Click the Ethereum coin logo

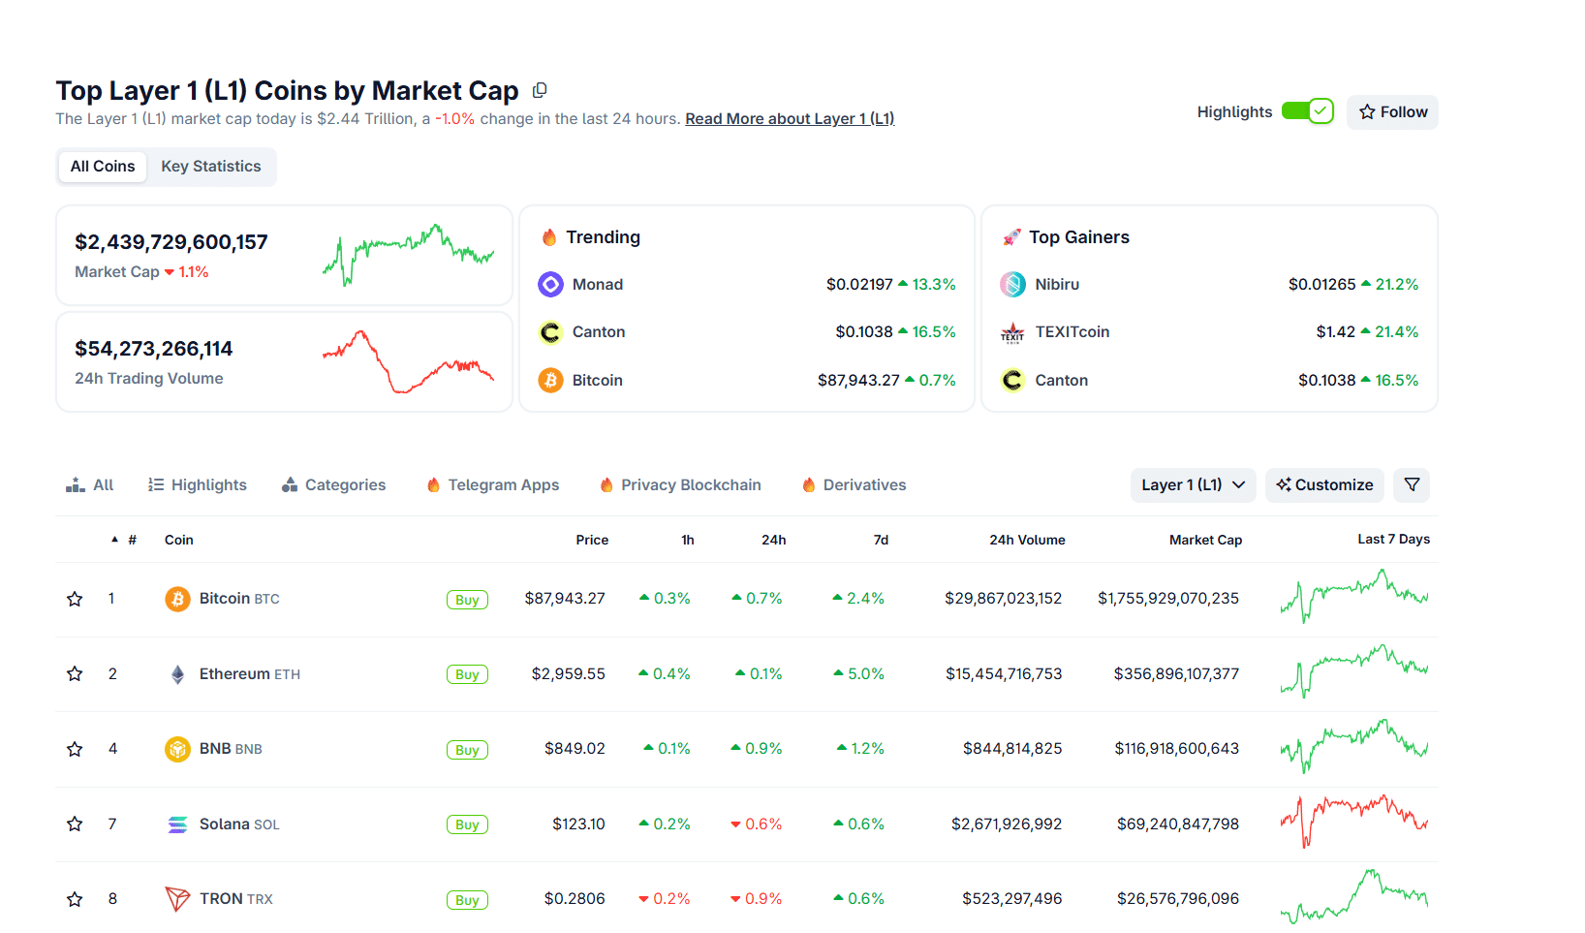(177, 674)
